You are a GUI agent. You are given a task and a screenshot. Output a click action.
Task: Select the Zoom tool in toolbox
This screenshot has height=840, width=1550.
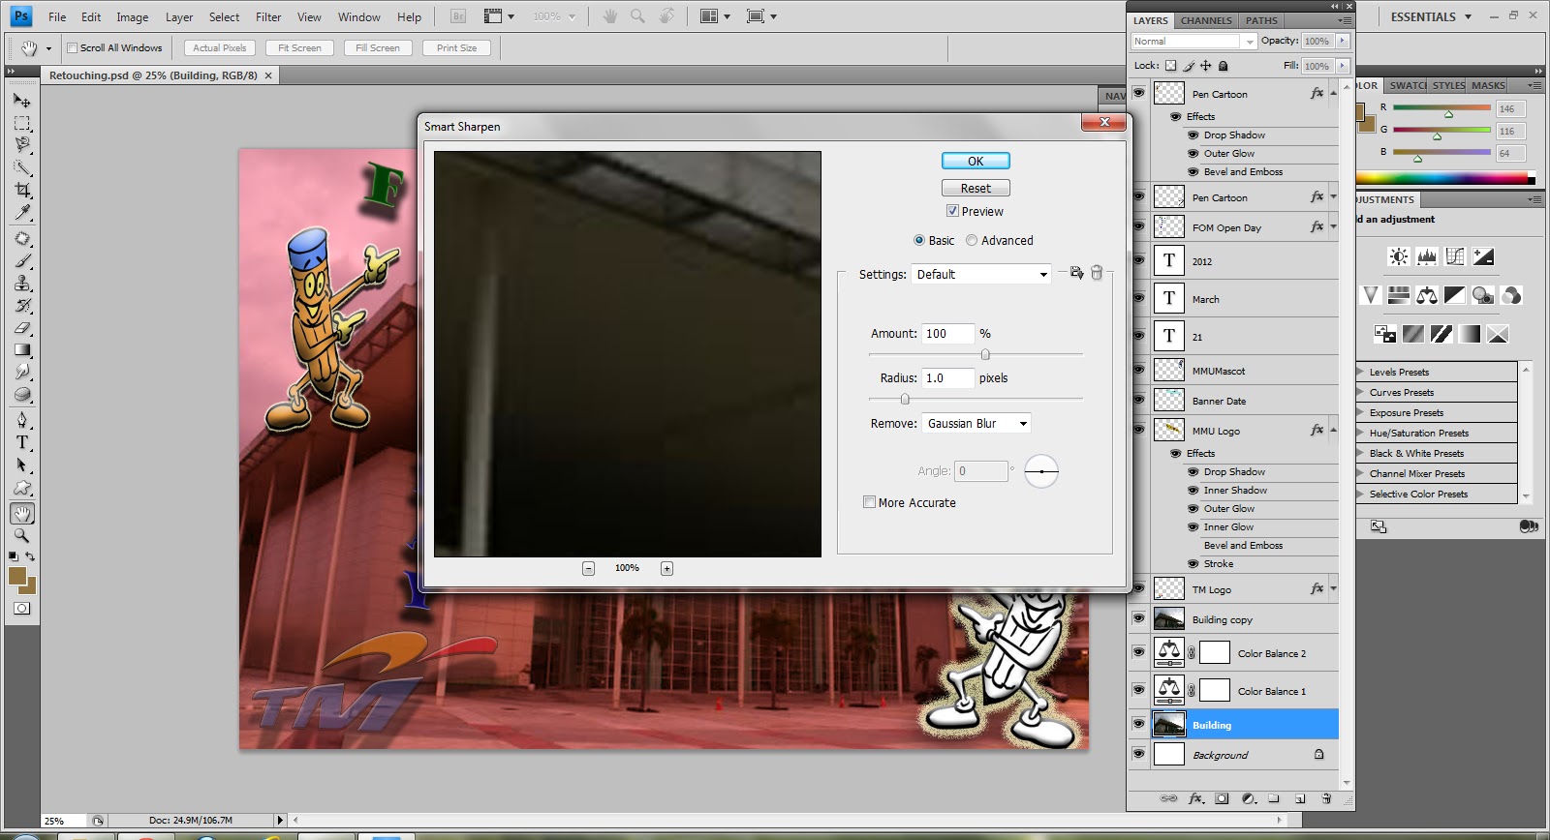pos(22,535)
